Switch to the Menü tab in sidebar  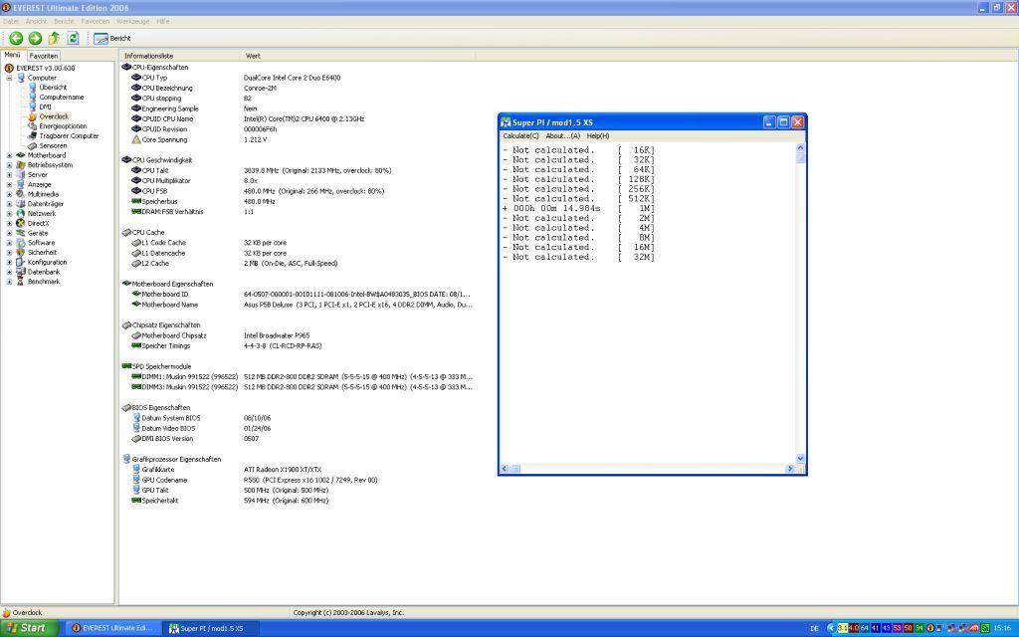[x=12, y=56]
